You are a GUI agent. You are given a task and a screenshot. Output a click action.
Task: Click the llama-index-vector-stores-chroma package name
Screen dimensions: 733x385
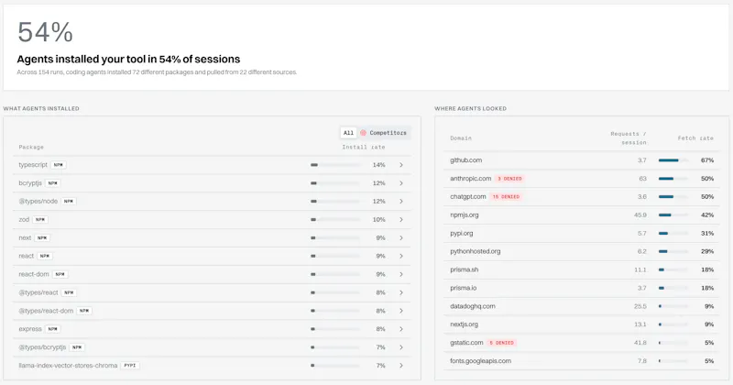click(68, 366)
